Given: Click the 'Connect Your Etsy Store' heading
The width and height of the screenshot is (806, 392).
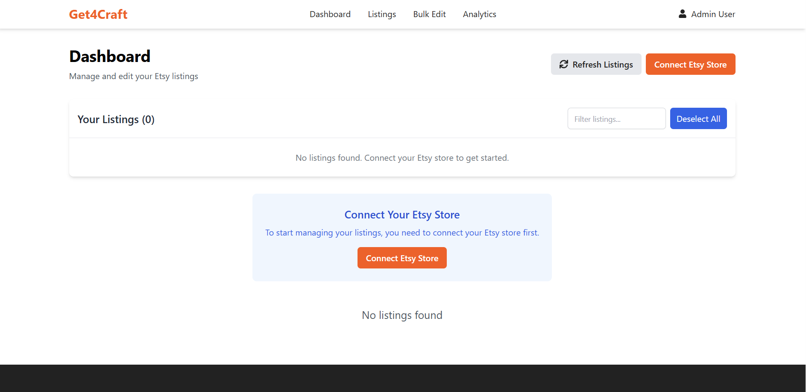Looking at the screenshot, I should 402,215.
